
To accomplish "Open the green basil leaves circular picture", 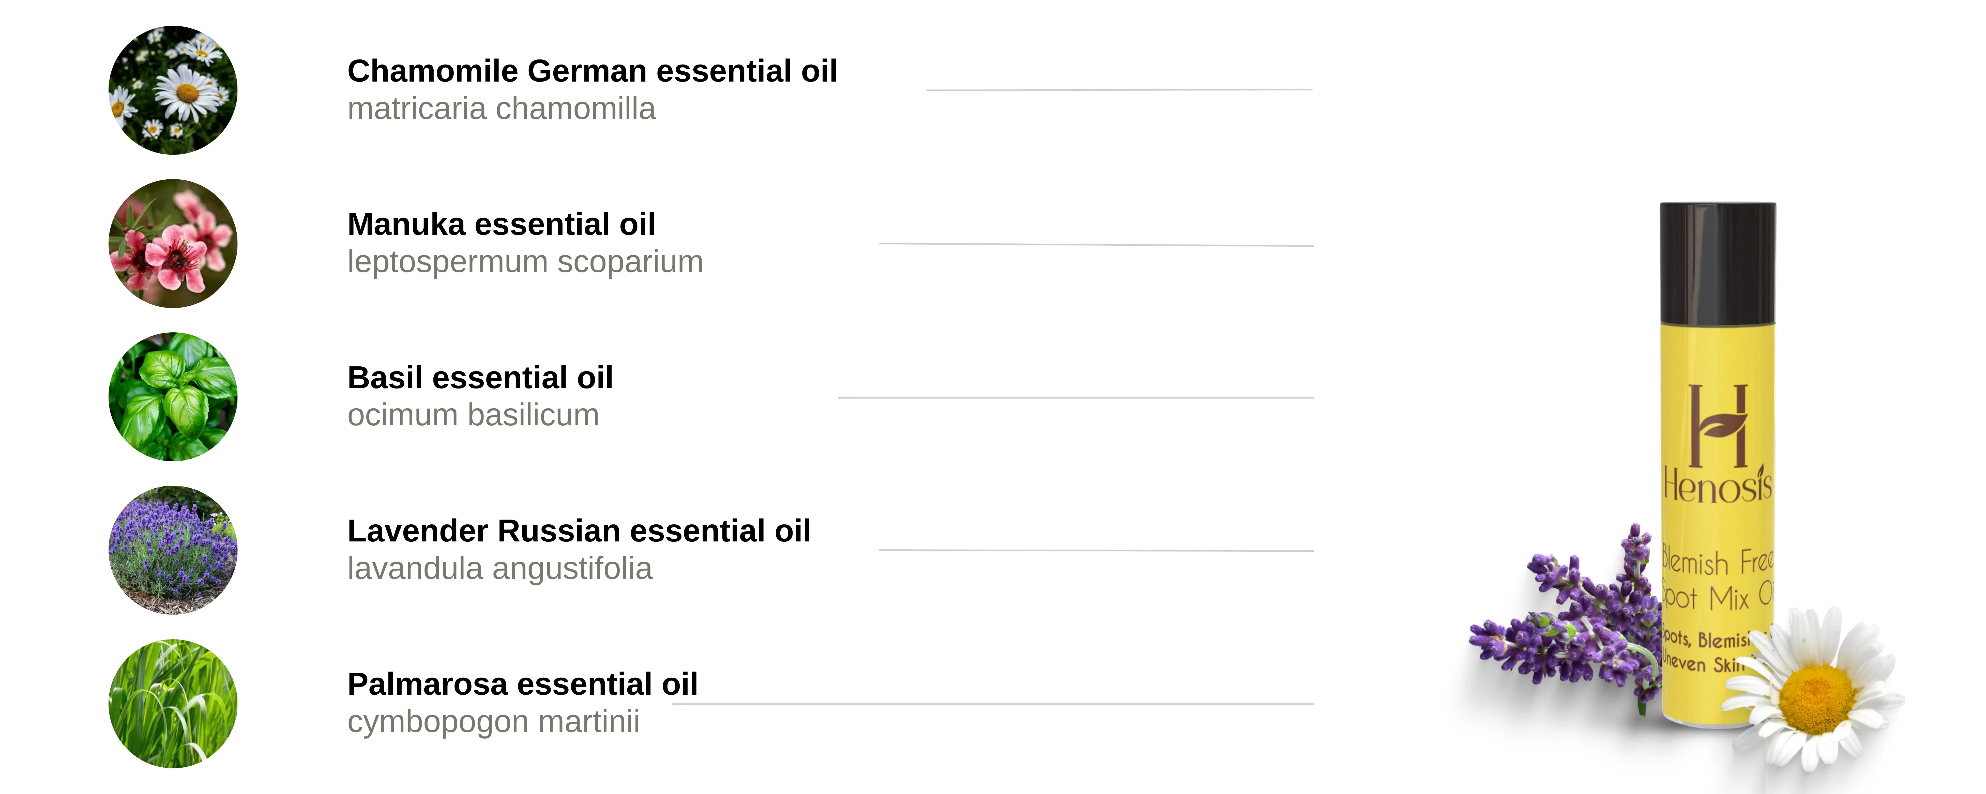I will [173, 397].
